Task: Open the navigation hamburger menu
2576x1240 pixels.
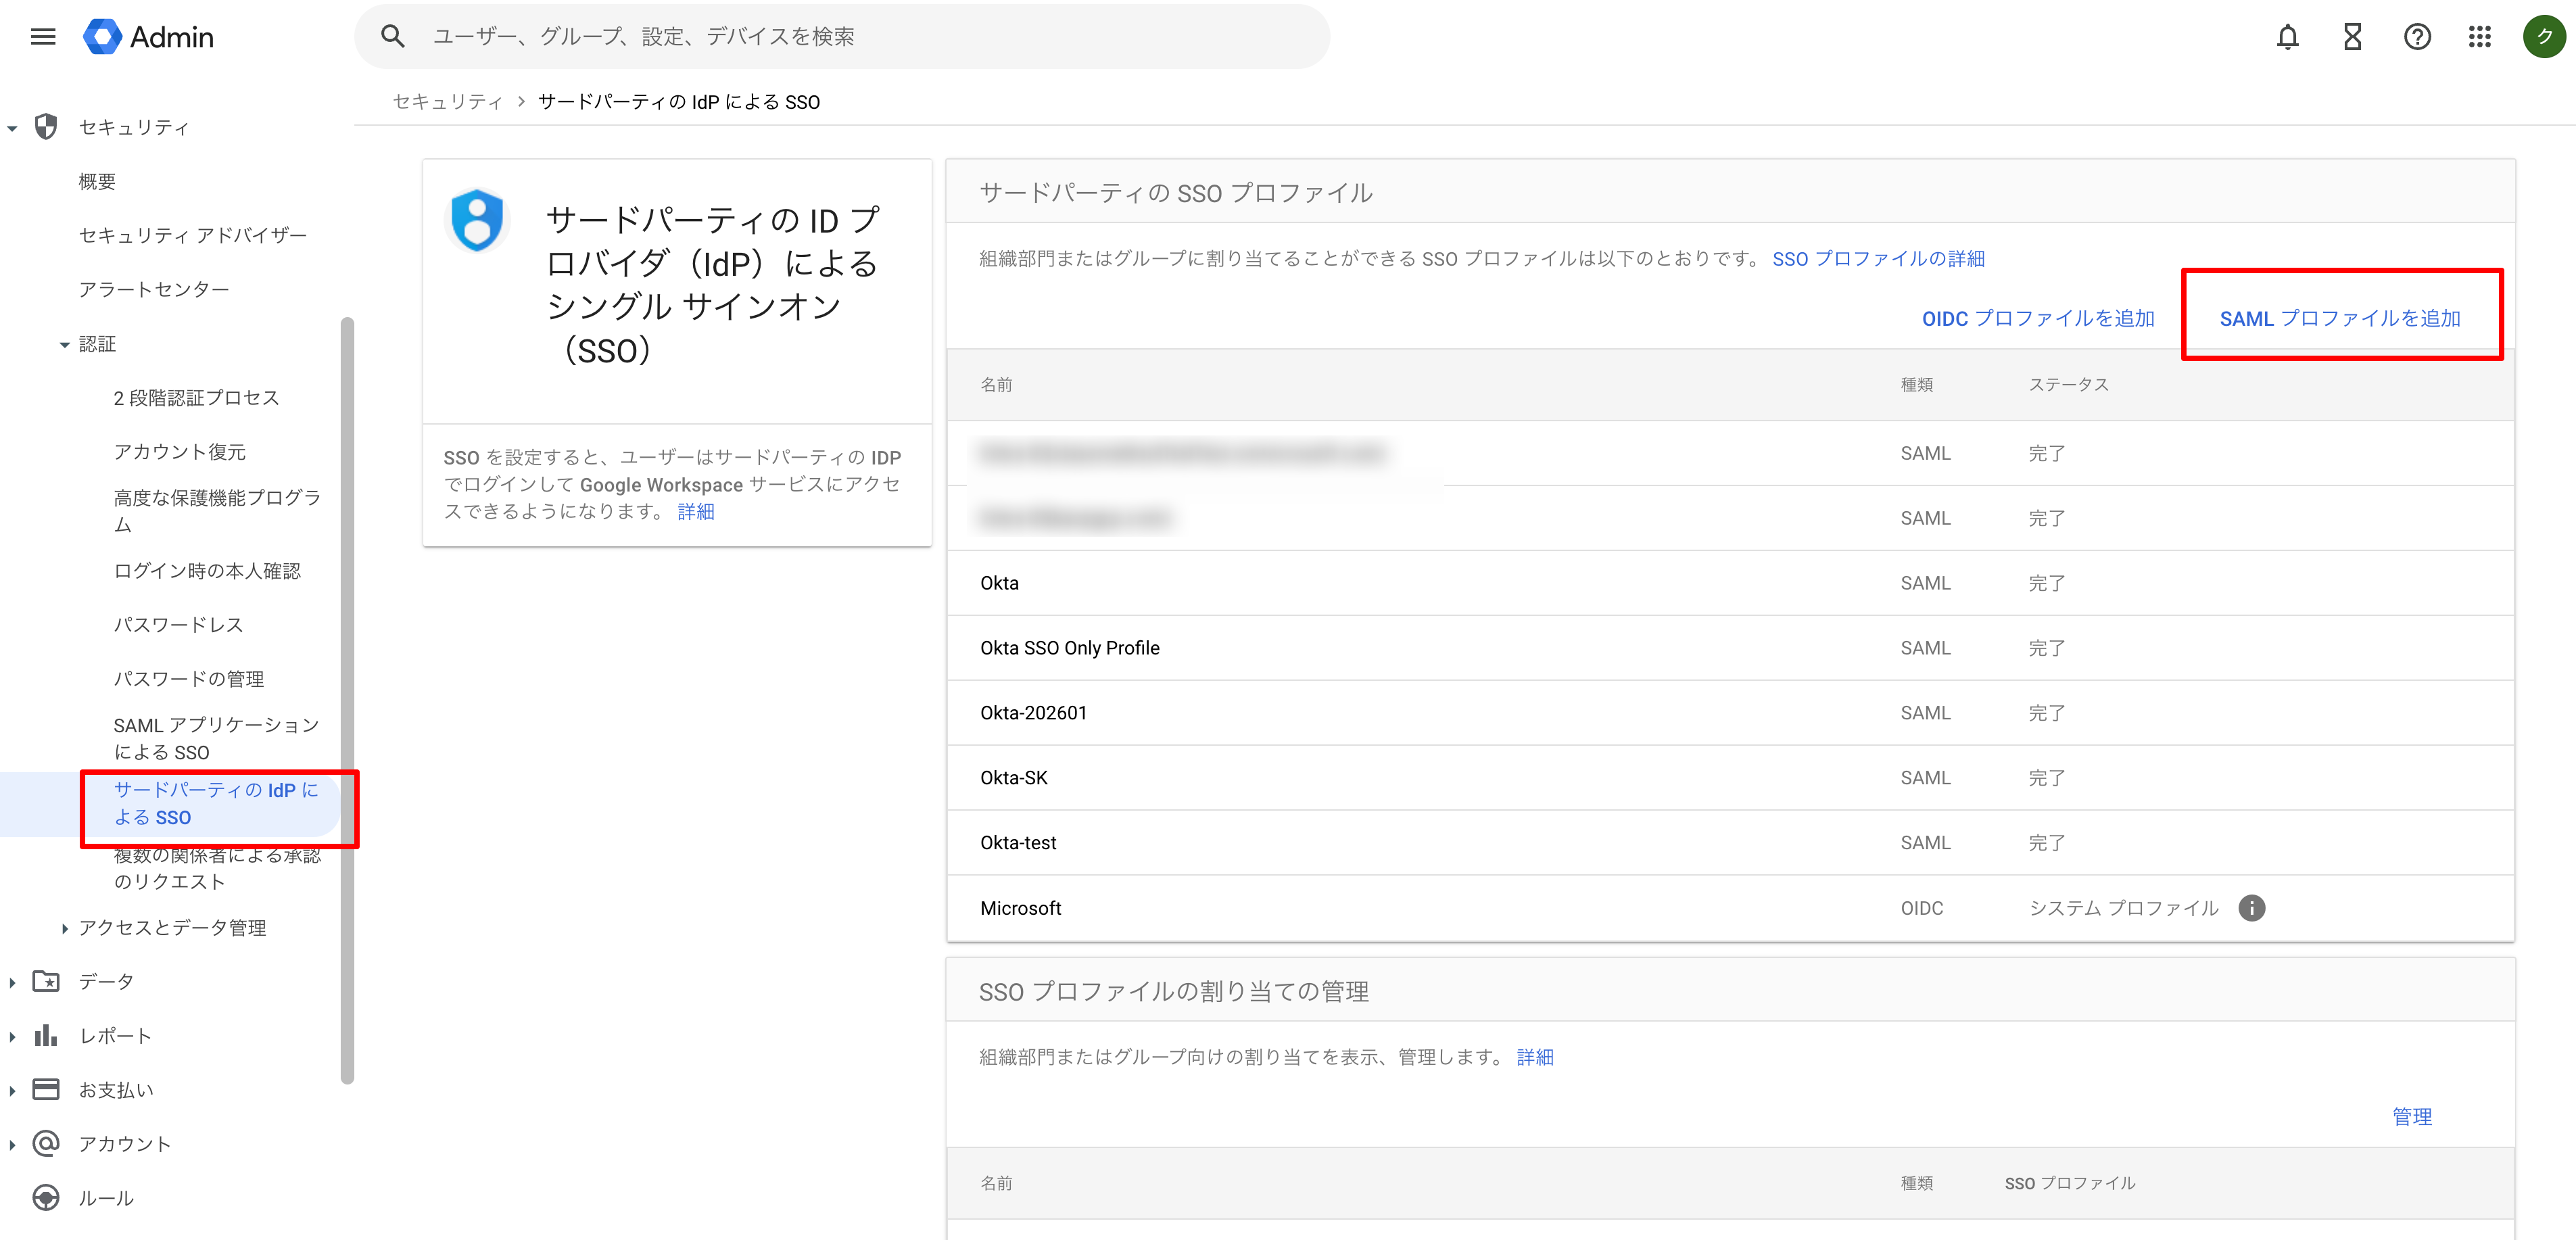Action: click(43, 36)
